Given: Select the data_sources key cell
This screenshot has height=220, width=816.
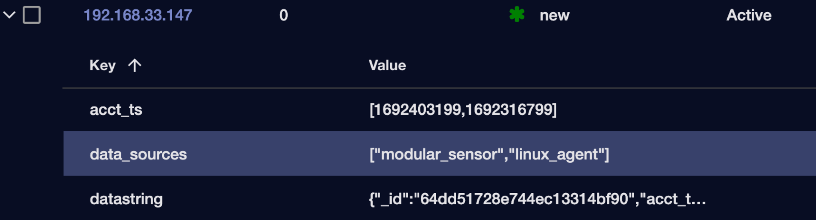Looking at the screenshot, I should 138,154.
